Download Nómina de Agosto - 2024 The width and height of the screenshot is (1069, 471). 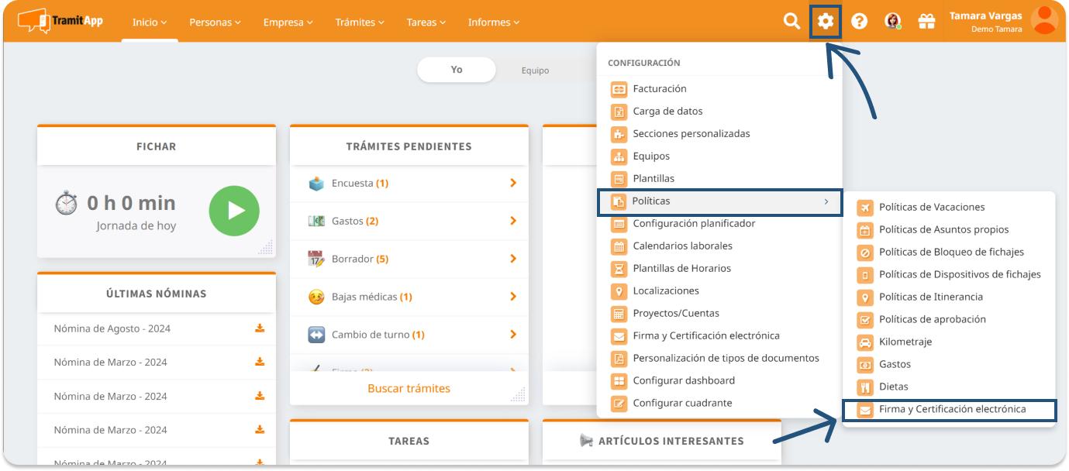[260, 328]
